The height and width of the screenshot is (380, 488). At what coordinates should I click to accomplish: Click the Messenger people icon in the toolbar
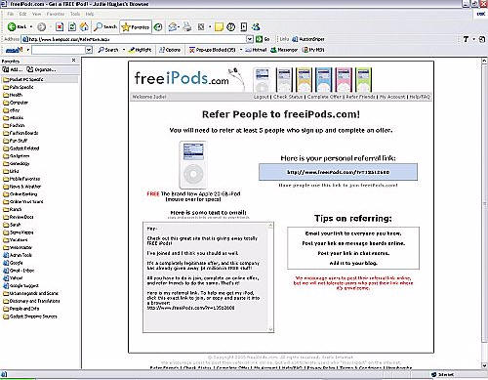pos(256,26)
